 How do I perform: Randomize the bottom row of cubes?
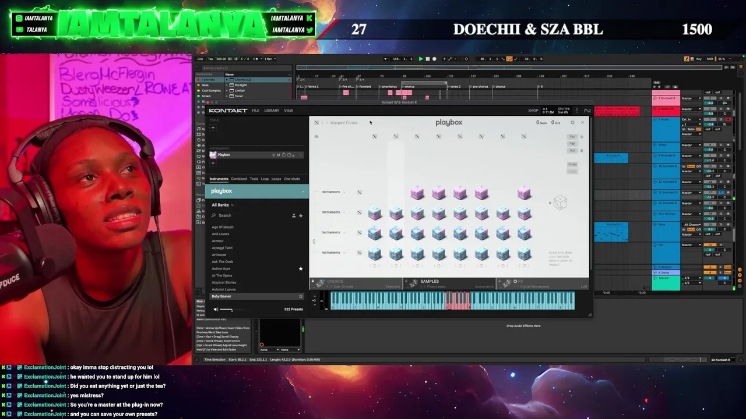(x=360, y=253)
